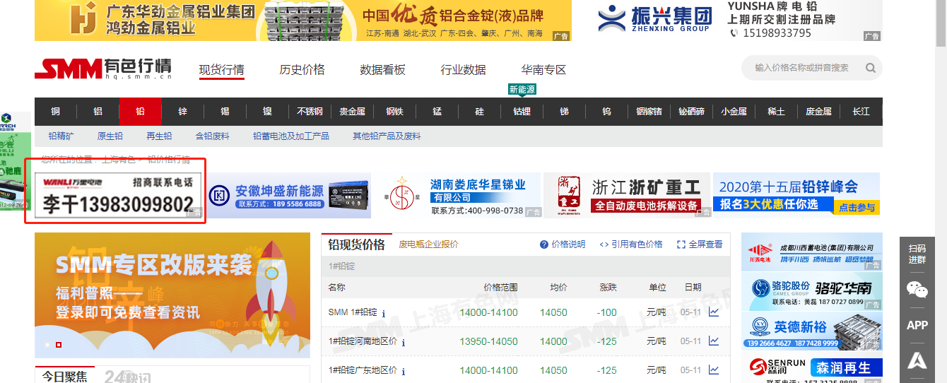Select 铝 in the metals navigation bar
The image size is (947, 383).
(x=98, y=112)
